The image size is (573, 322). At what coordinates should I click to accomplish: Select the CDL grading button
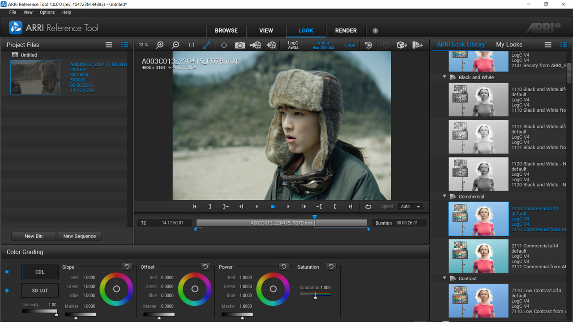[x=40, y=272]
